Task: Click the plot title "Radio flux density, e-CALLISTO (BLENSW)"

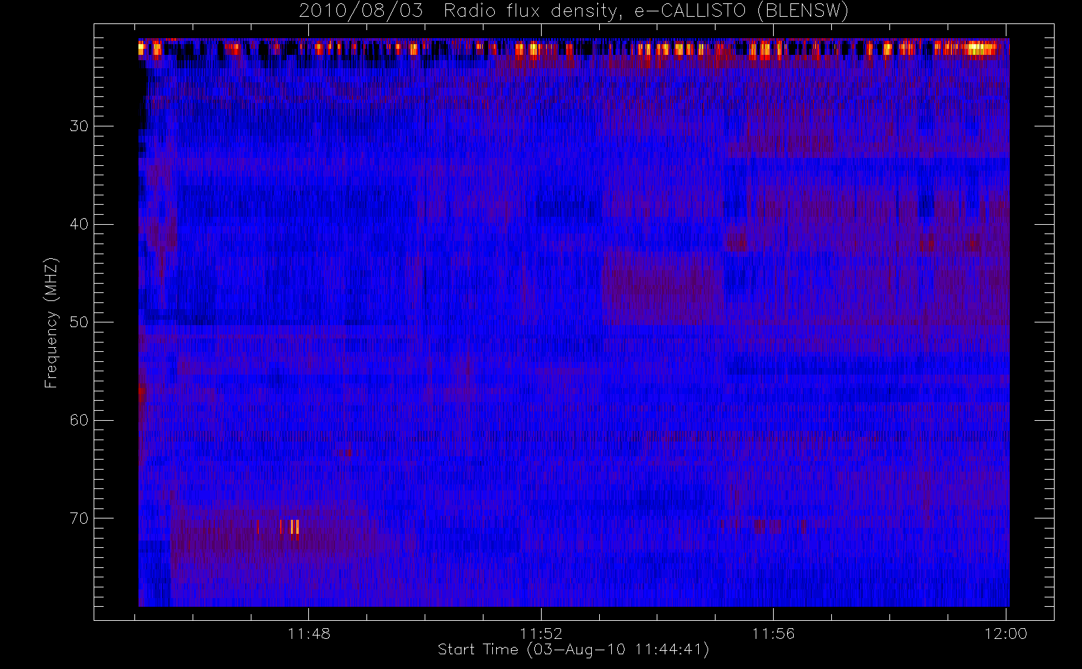Action: (646, 11)
